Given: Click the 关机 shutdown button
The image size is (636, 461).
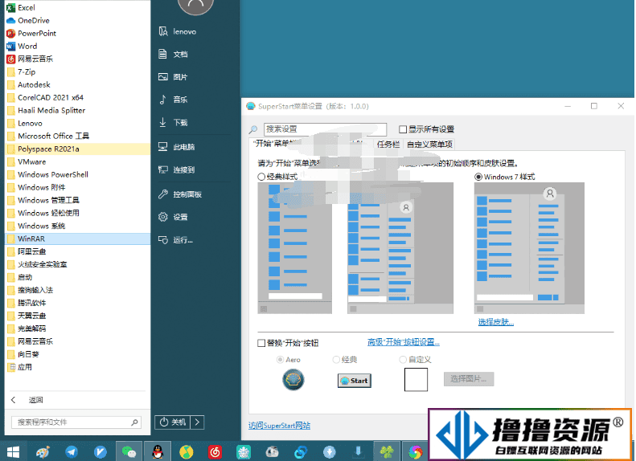Looking at the screenshot, I should [173, 422].
